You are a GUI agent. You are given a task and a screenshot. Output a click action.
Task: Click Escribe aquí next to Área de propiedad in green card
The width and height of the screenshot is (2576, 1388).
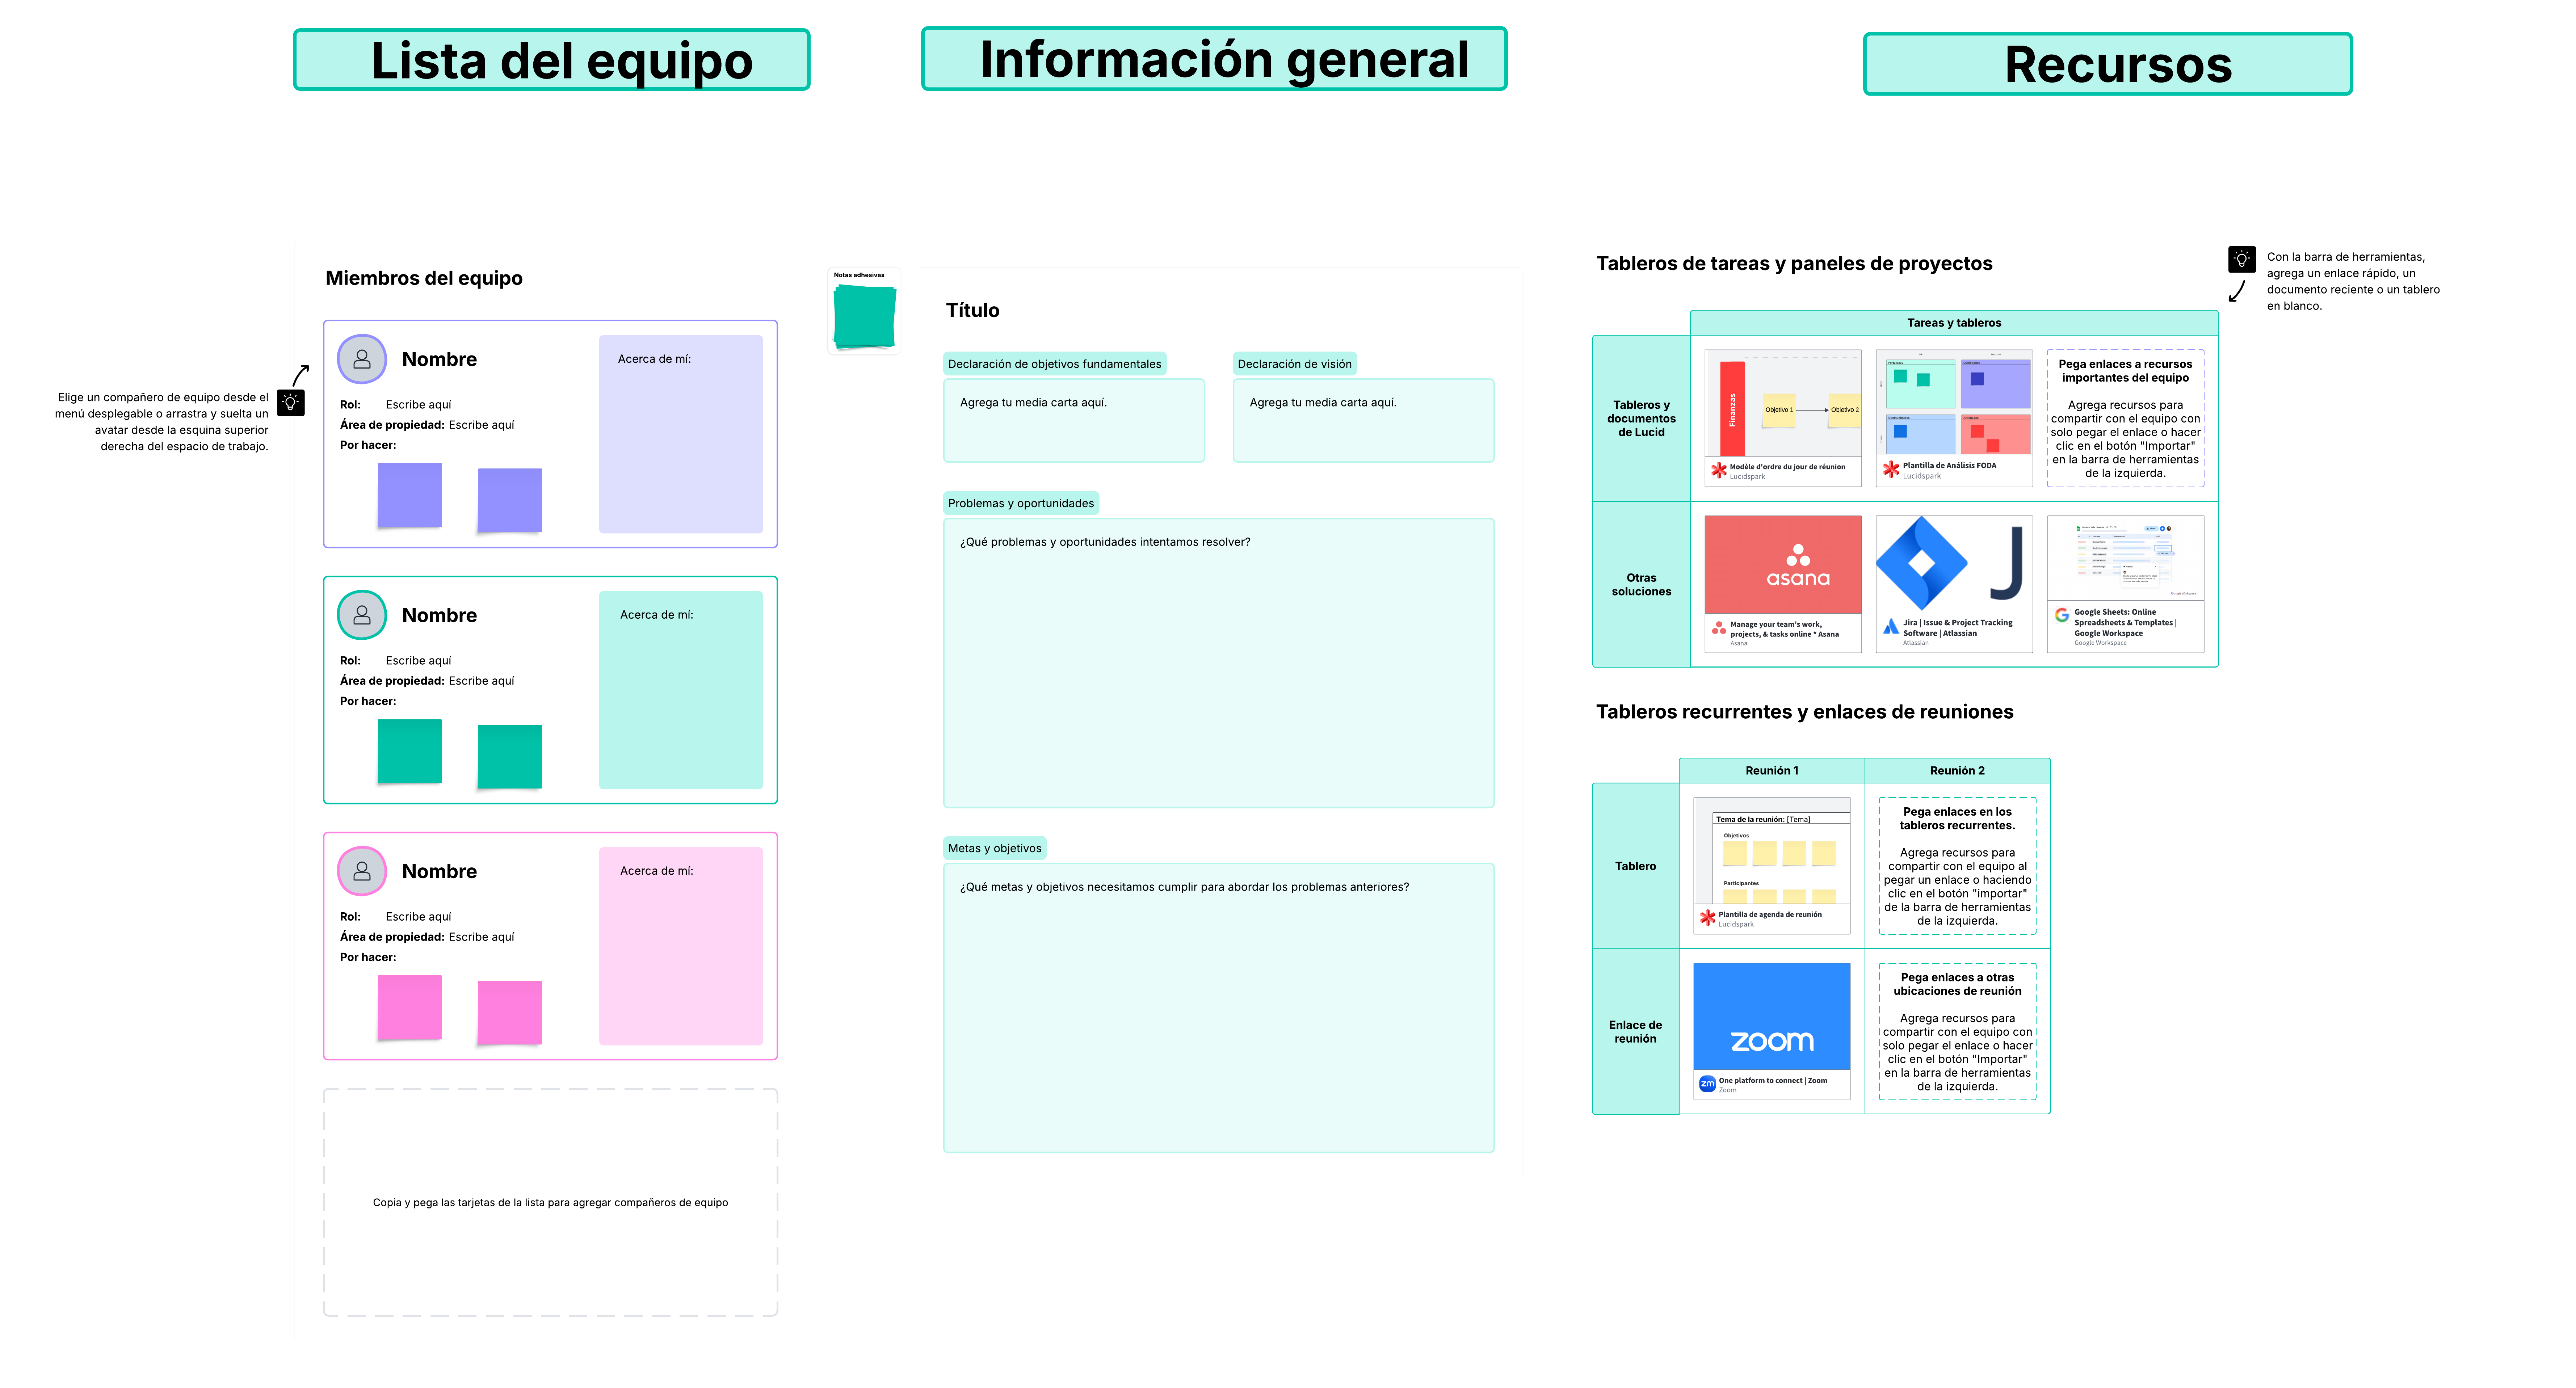click(481, 681)
